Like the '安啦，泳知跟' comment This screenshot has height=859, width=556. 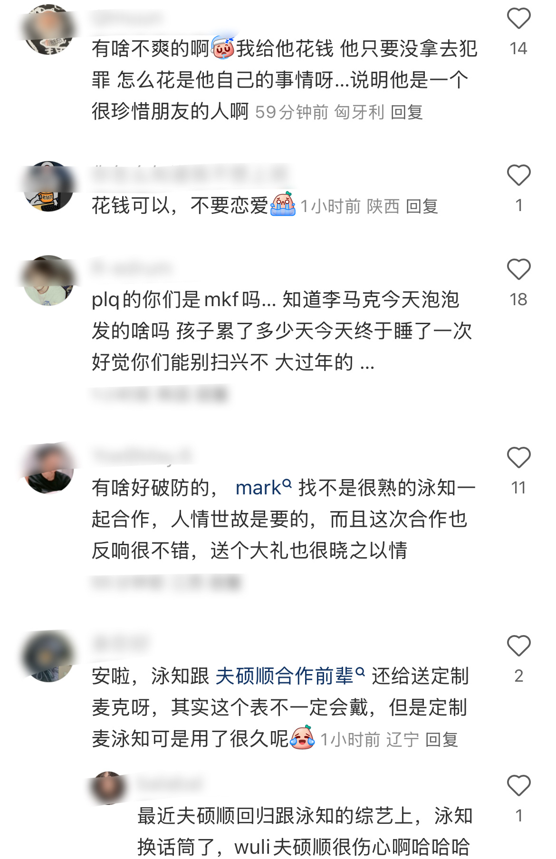pos(518,646)
